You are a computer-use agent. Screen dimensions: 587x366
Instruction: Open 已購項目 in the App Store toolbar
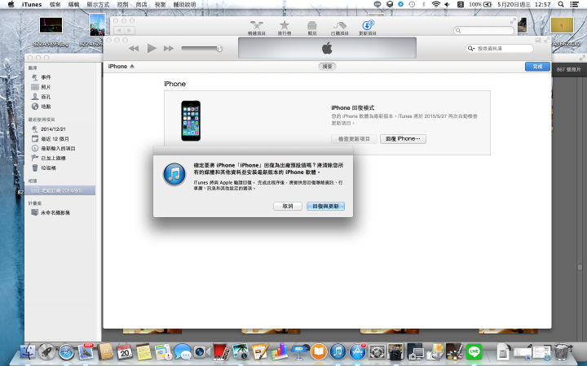point(339,28)
